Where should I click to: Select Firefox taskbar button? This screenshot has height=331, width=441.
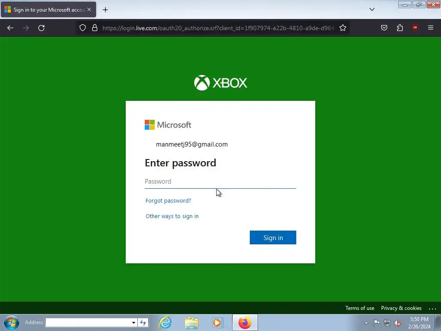point(245,322)
